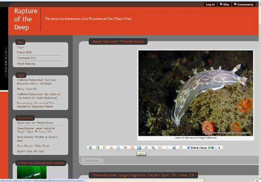This screenshot has height=182, width=261.
Task: Click the print icon in share bar
Action: [x=146, y=148]
